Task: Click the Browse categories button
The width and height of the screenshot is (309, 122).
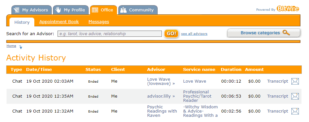Action: 264,33
